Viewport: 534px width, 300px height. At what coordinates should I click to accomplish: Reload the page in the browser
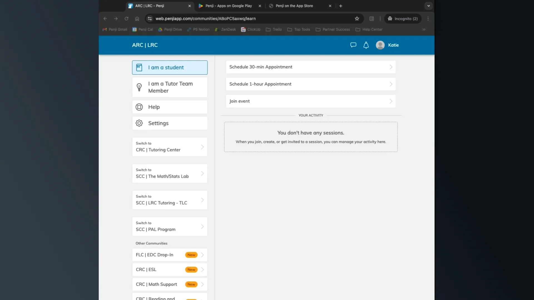(x=127, y=19)
